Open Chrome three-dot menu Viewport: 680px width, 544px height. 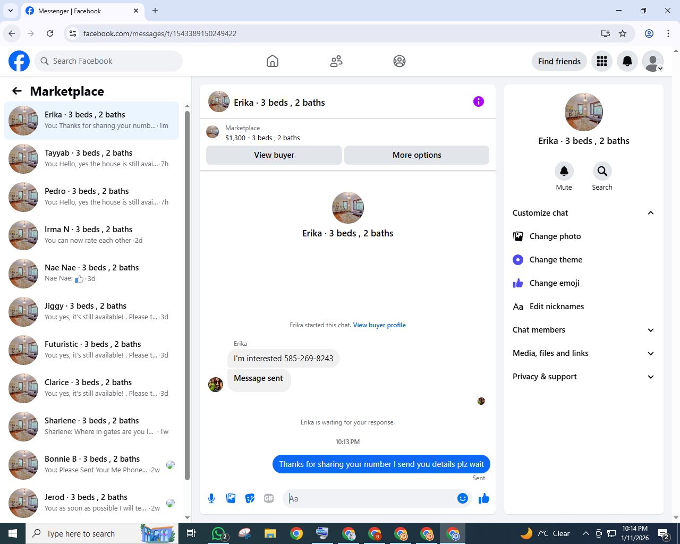tap(668, 33)
